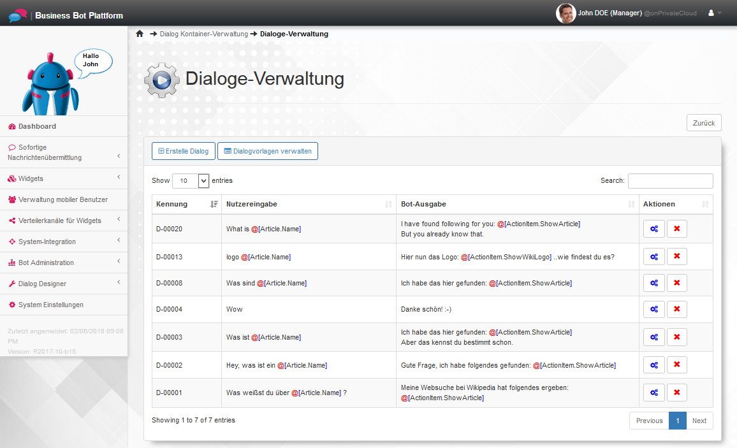Click into the Search input field
Image resolution: width=737 pixels, height=448 pixels.
(670, 181)
